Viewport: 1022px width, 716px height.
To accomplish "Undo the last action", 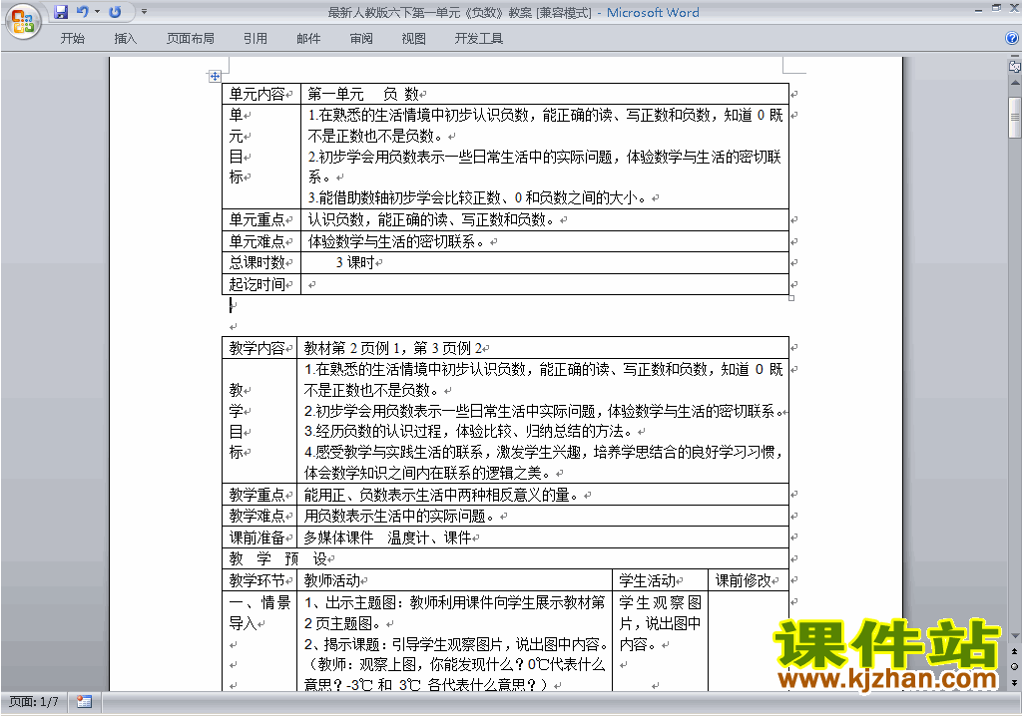I will (83, 12).
